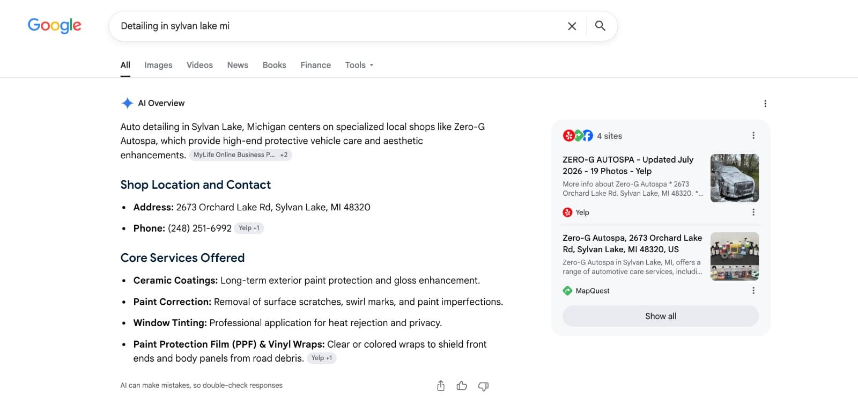
Task: Click the Shop Location and Contact heading
Action: [196, 185]
